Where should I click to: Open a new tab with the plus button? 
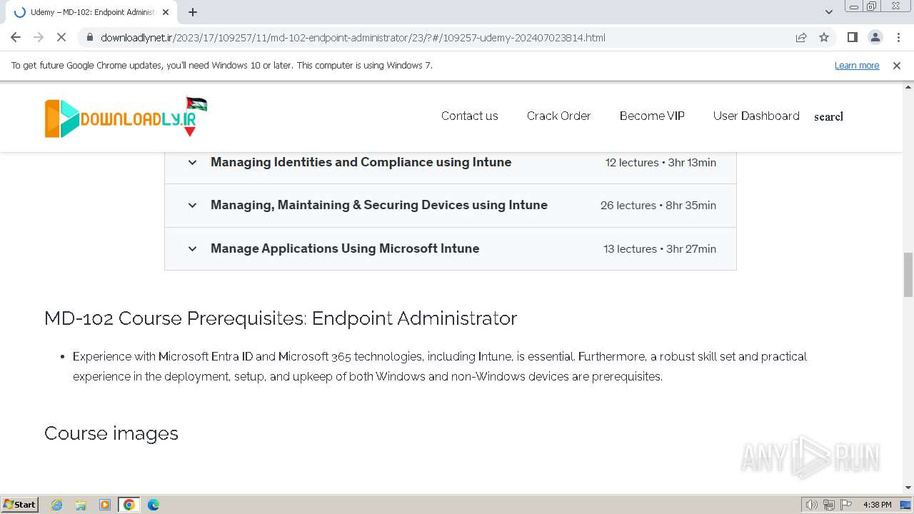pyautogui.click(x=193, y=12)
